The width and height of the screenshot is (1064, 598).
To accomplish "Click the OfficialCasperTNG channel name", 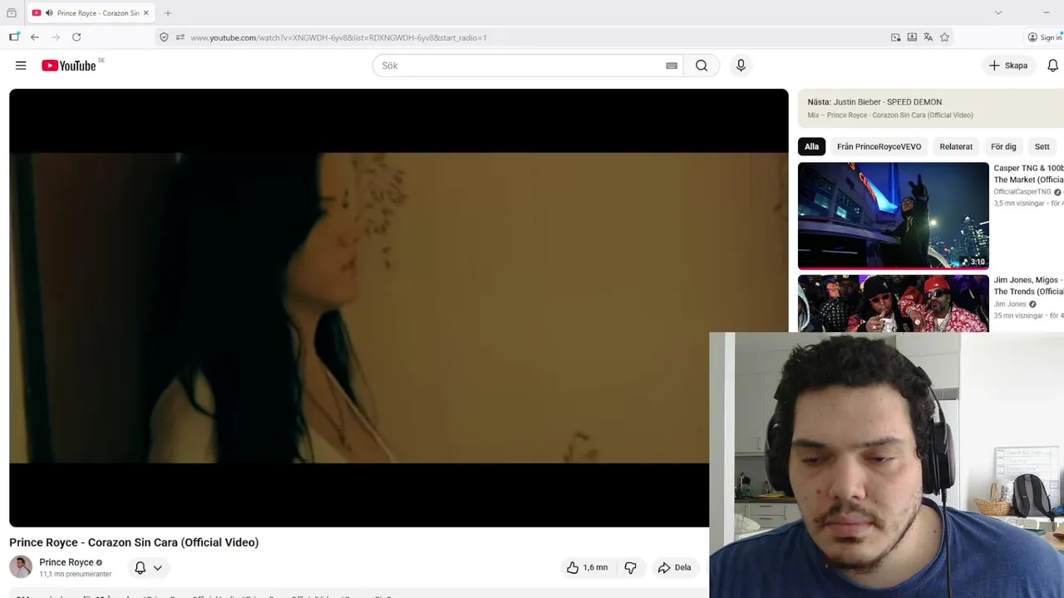I will click(1022, 192).
